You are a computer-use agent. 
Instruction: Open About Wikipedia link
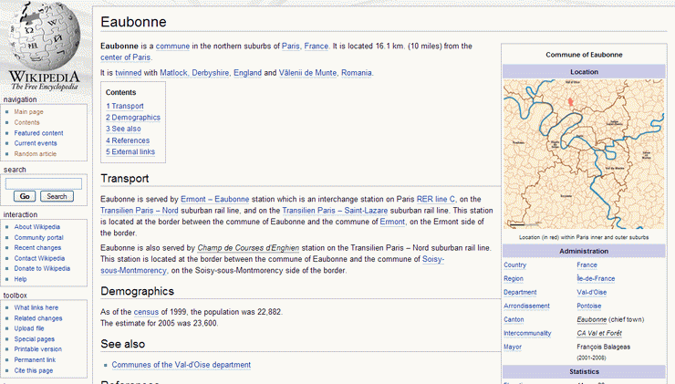[x=37, y=227]
